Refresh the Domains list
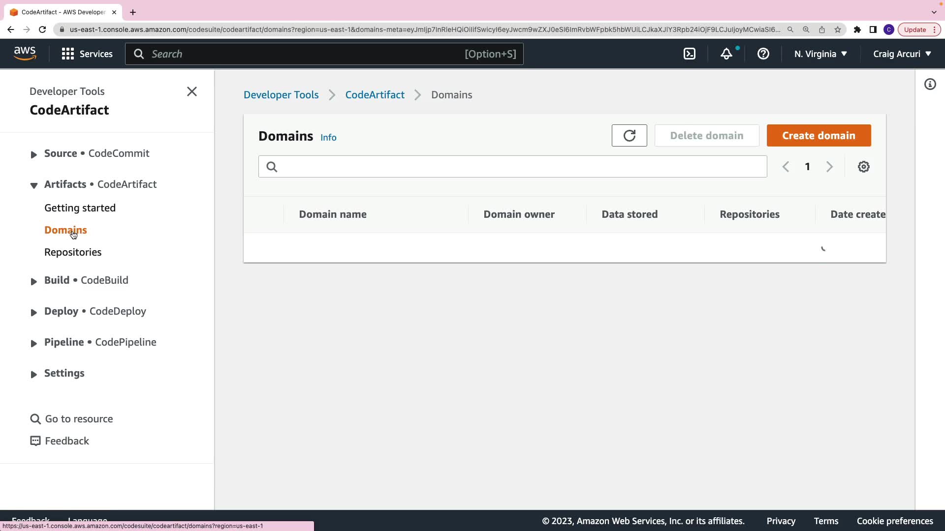The width and height of the screenshot is (945, 531). coord(629,136)
